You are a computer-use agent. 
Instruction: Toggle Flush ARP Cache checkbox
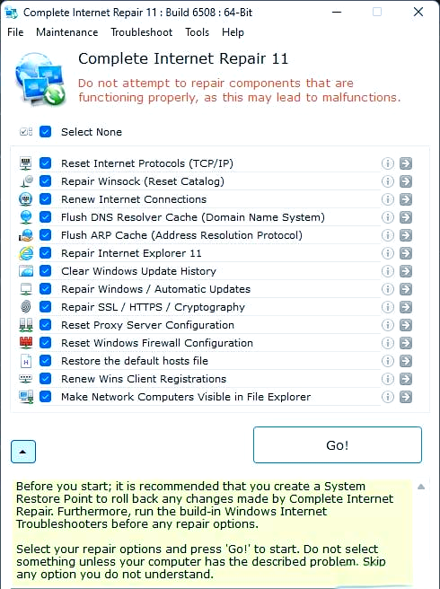coord(46,235)
